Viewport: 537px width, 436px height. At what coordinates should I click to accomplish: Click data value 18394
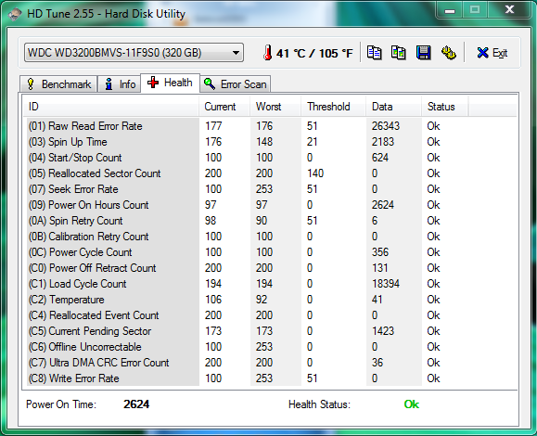386,284
